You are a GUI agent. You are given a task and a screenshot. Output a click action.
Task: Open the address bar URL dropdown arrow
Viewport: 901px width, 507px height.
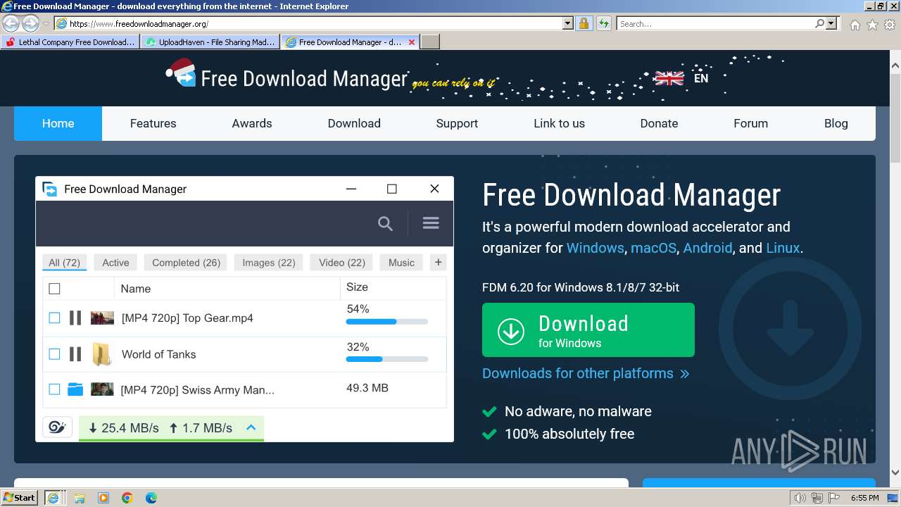568,23
